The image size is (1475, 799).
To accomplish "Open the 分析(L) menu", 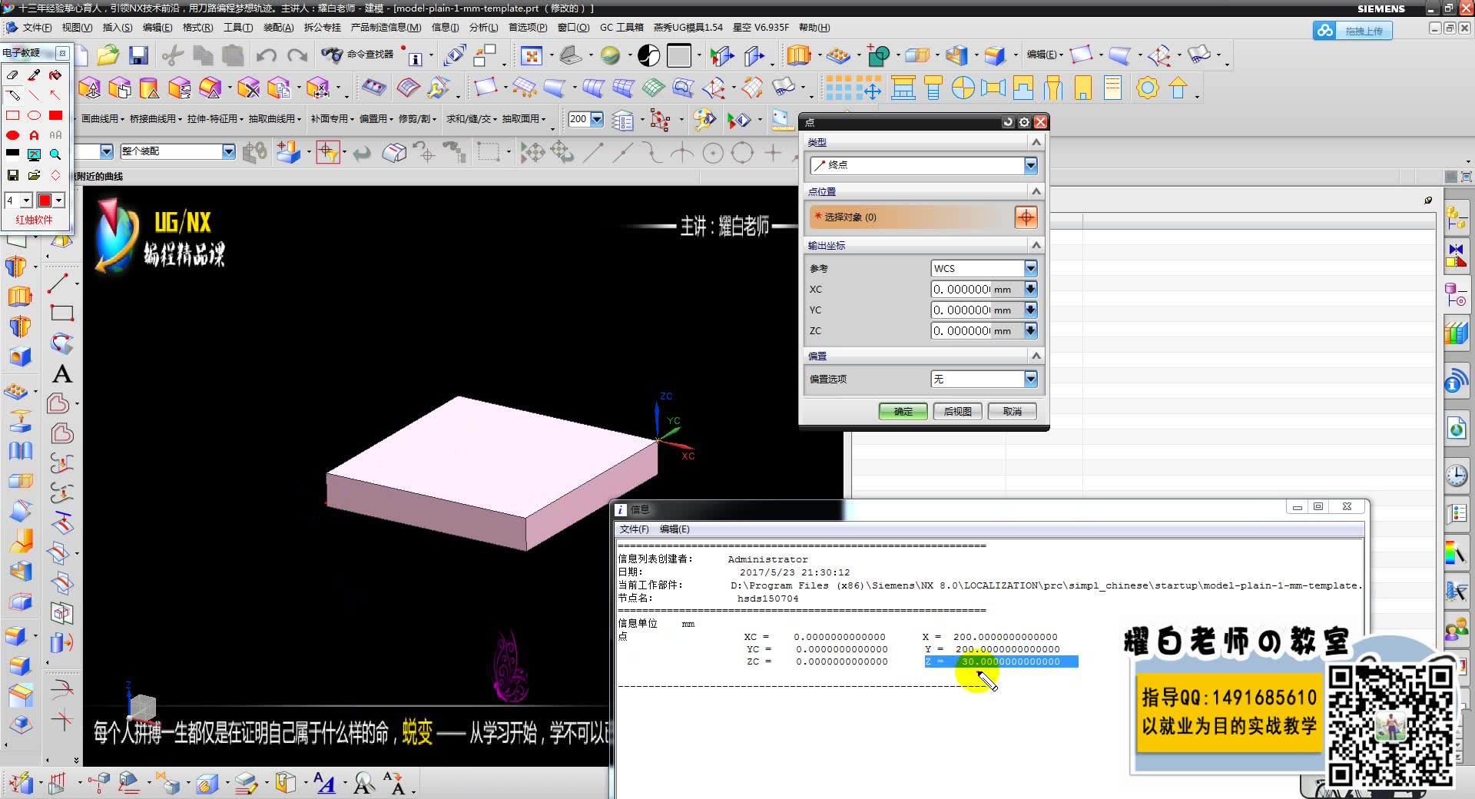I will 483,28.
